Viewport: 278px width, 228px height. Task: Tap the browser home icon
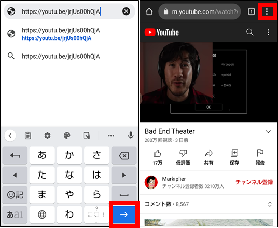tap(149, 12)
